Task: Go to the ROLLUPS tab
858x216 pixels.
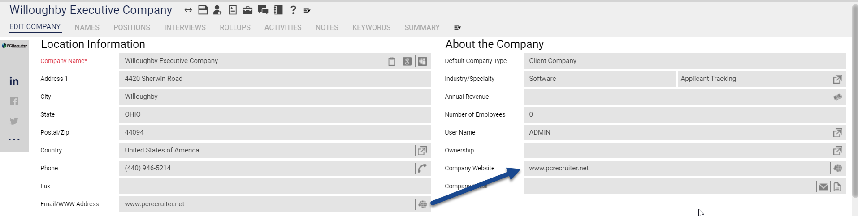Action: (235, 27)
